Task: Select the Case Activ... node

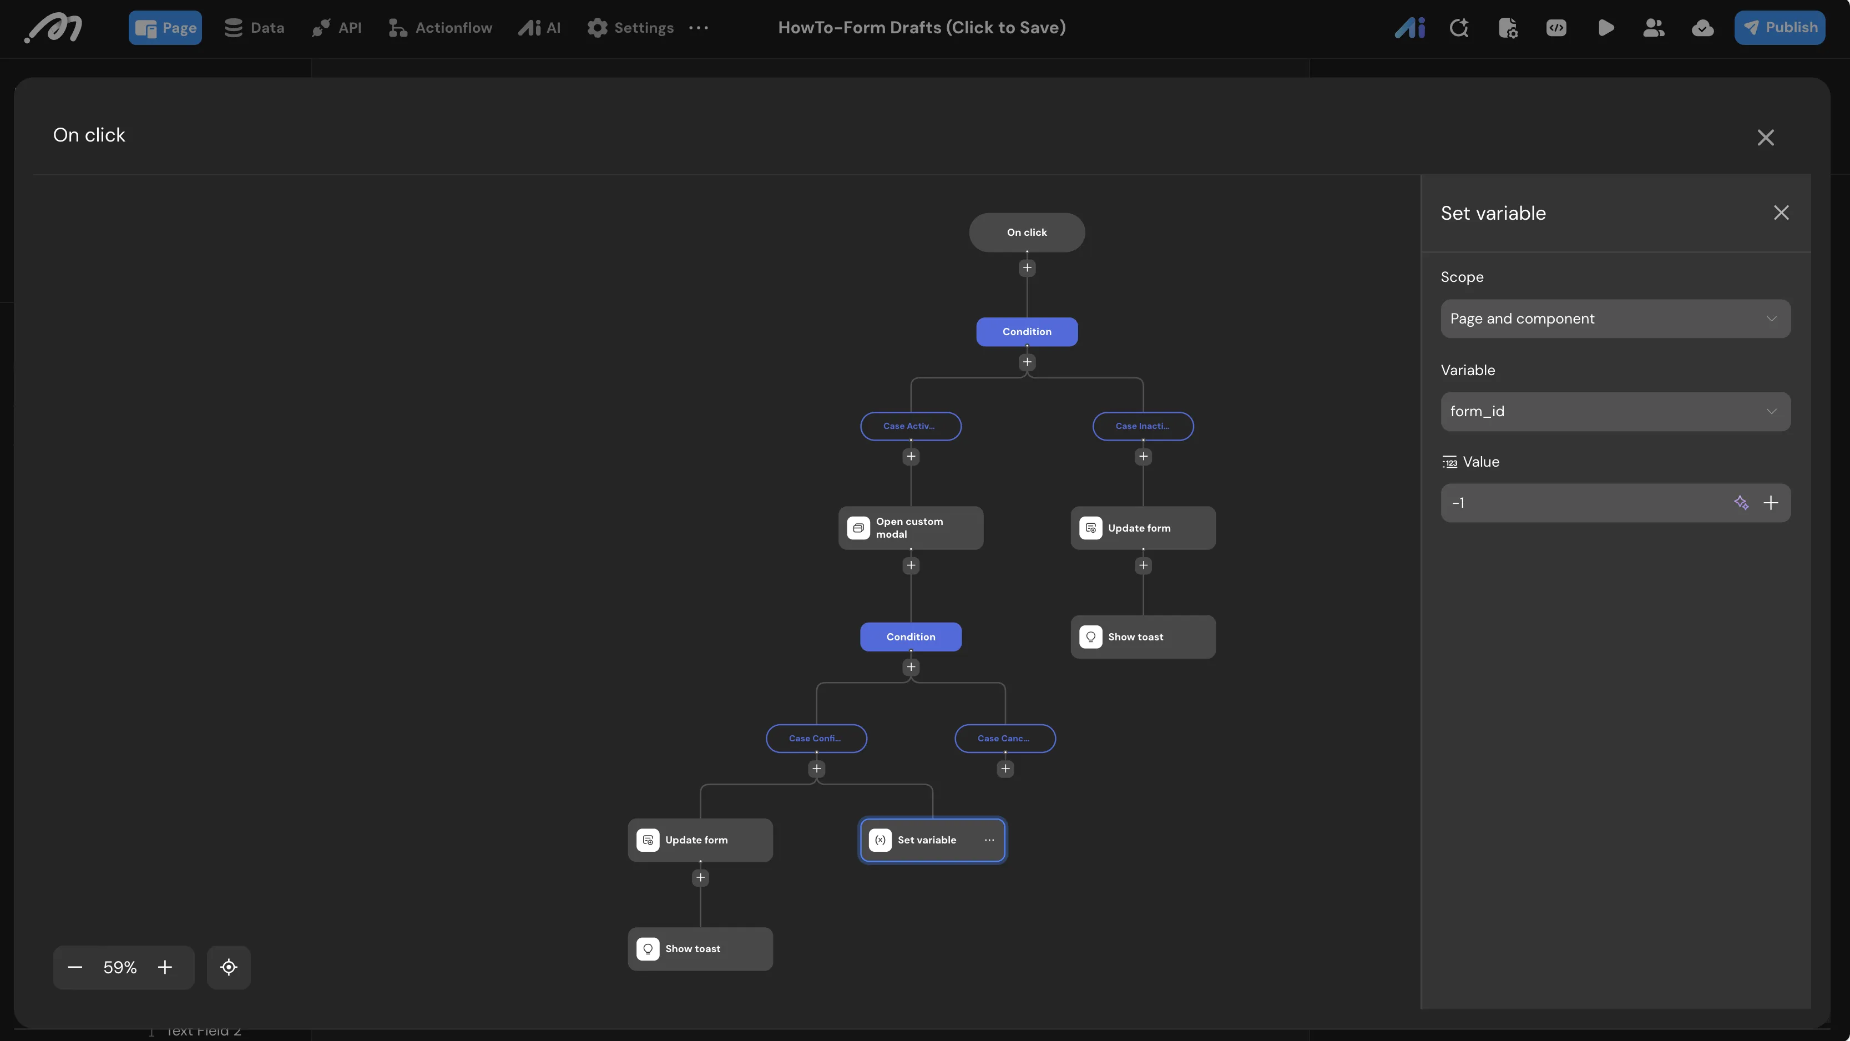Action: [x=911, y=426]
